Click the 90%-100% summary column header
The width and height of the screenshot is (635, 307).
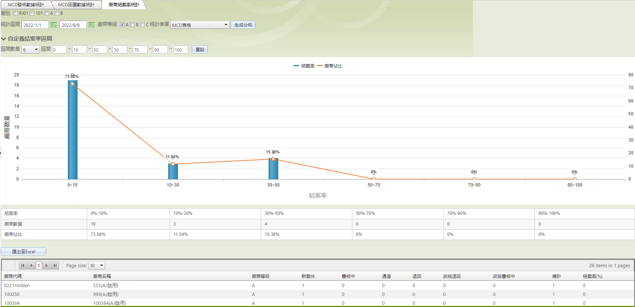coord(584,213)
